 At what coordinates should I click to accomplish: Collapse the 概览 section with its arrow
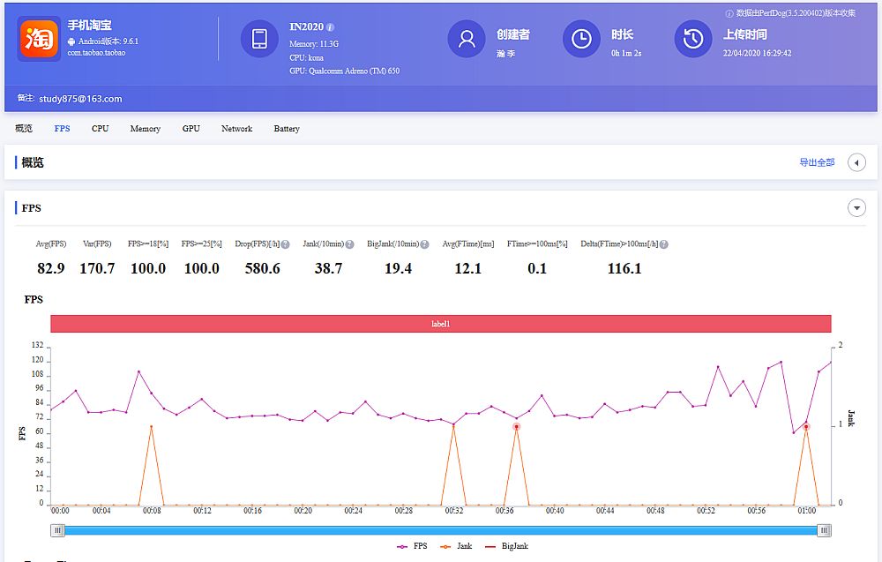point(856,162)
